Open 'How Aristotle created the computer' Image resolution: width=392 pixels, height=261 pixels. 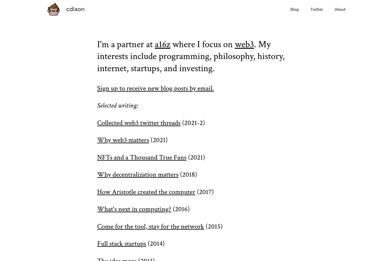click(146, 192)
